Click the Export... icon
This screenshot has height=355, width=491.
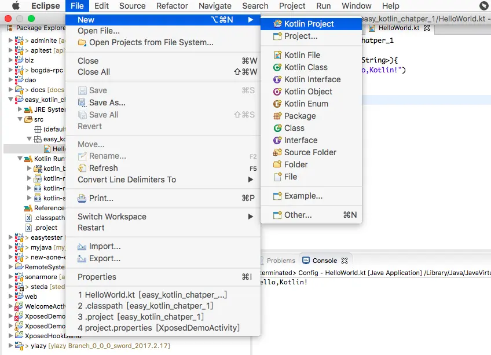82,259
